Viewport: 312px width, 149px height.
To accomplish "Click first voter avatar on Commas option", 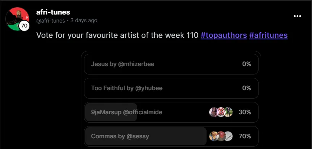I will click(x=214, y=136).
